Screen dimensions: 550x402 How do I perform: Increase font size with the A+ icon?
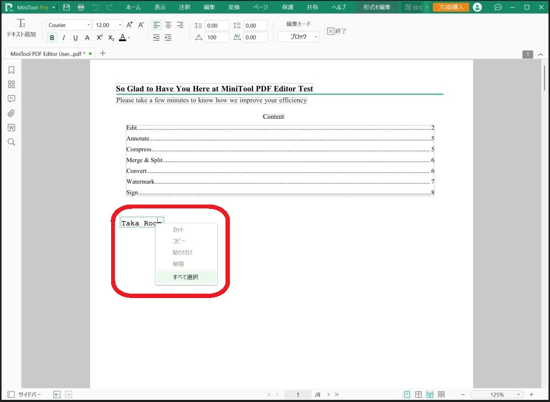[x=129, y=25]
